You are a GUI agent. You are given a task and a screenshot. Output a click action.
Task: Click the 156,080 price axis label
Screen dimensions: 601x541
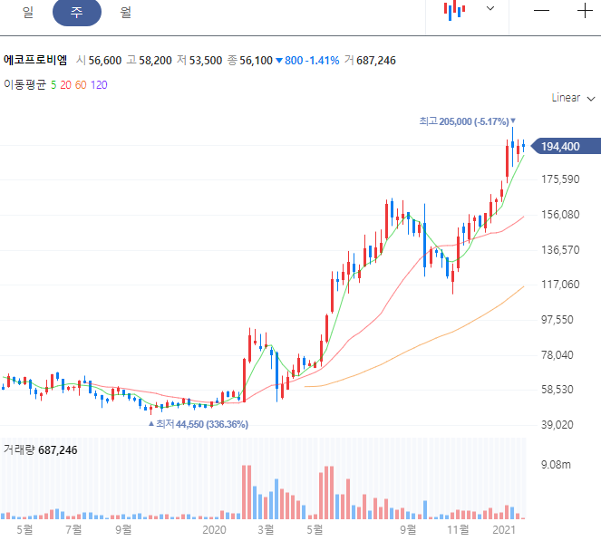(560, 215)
